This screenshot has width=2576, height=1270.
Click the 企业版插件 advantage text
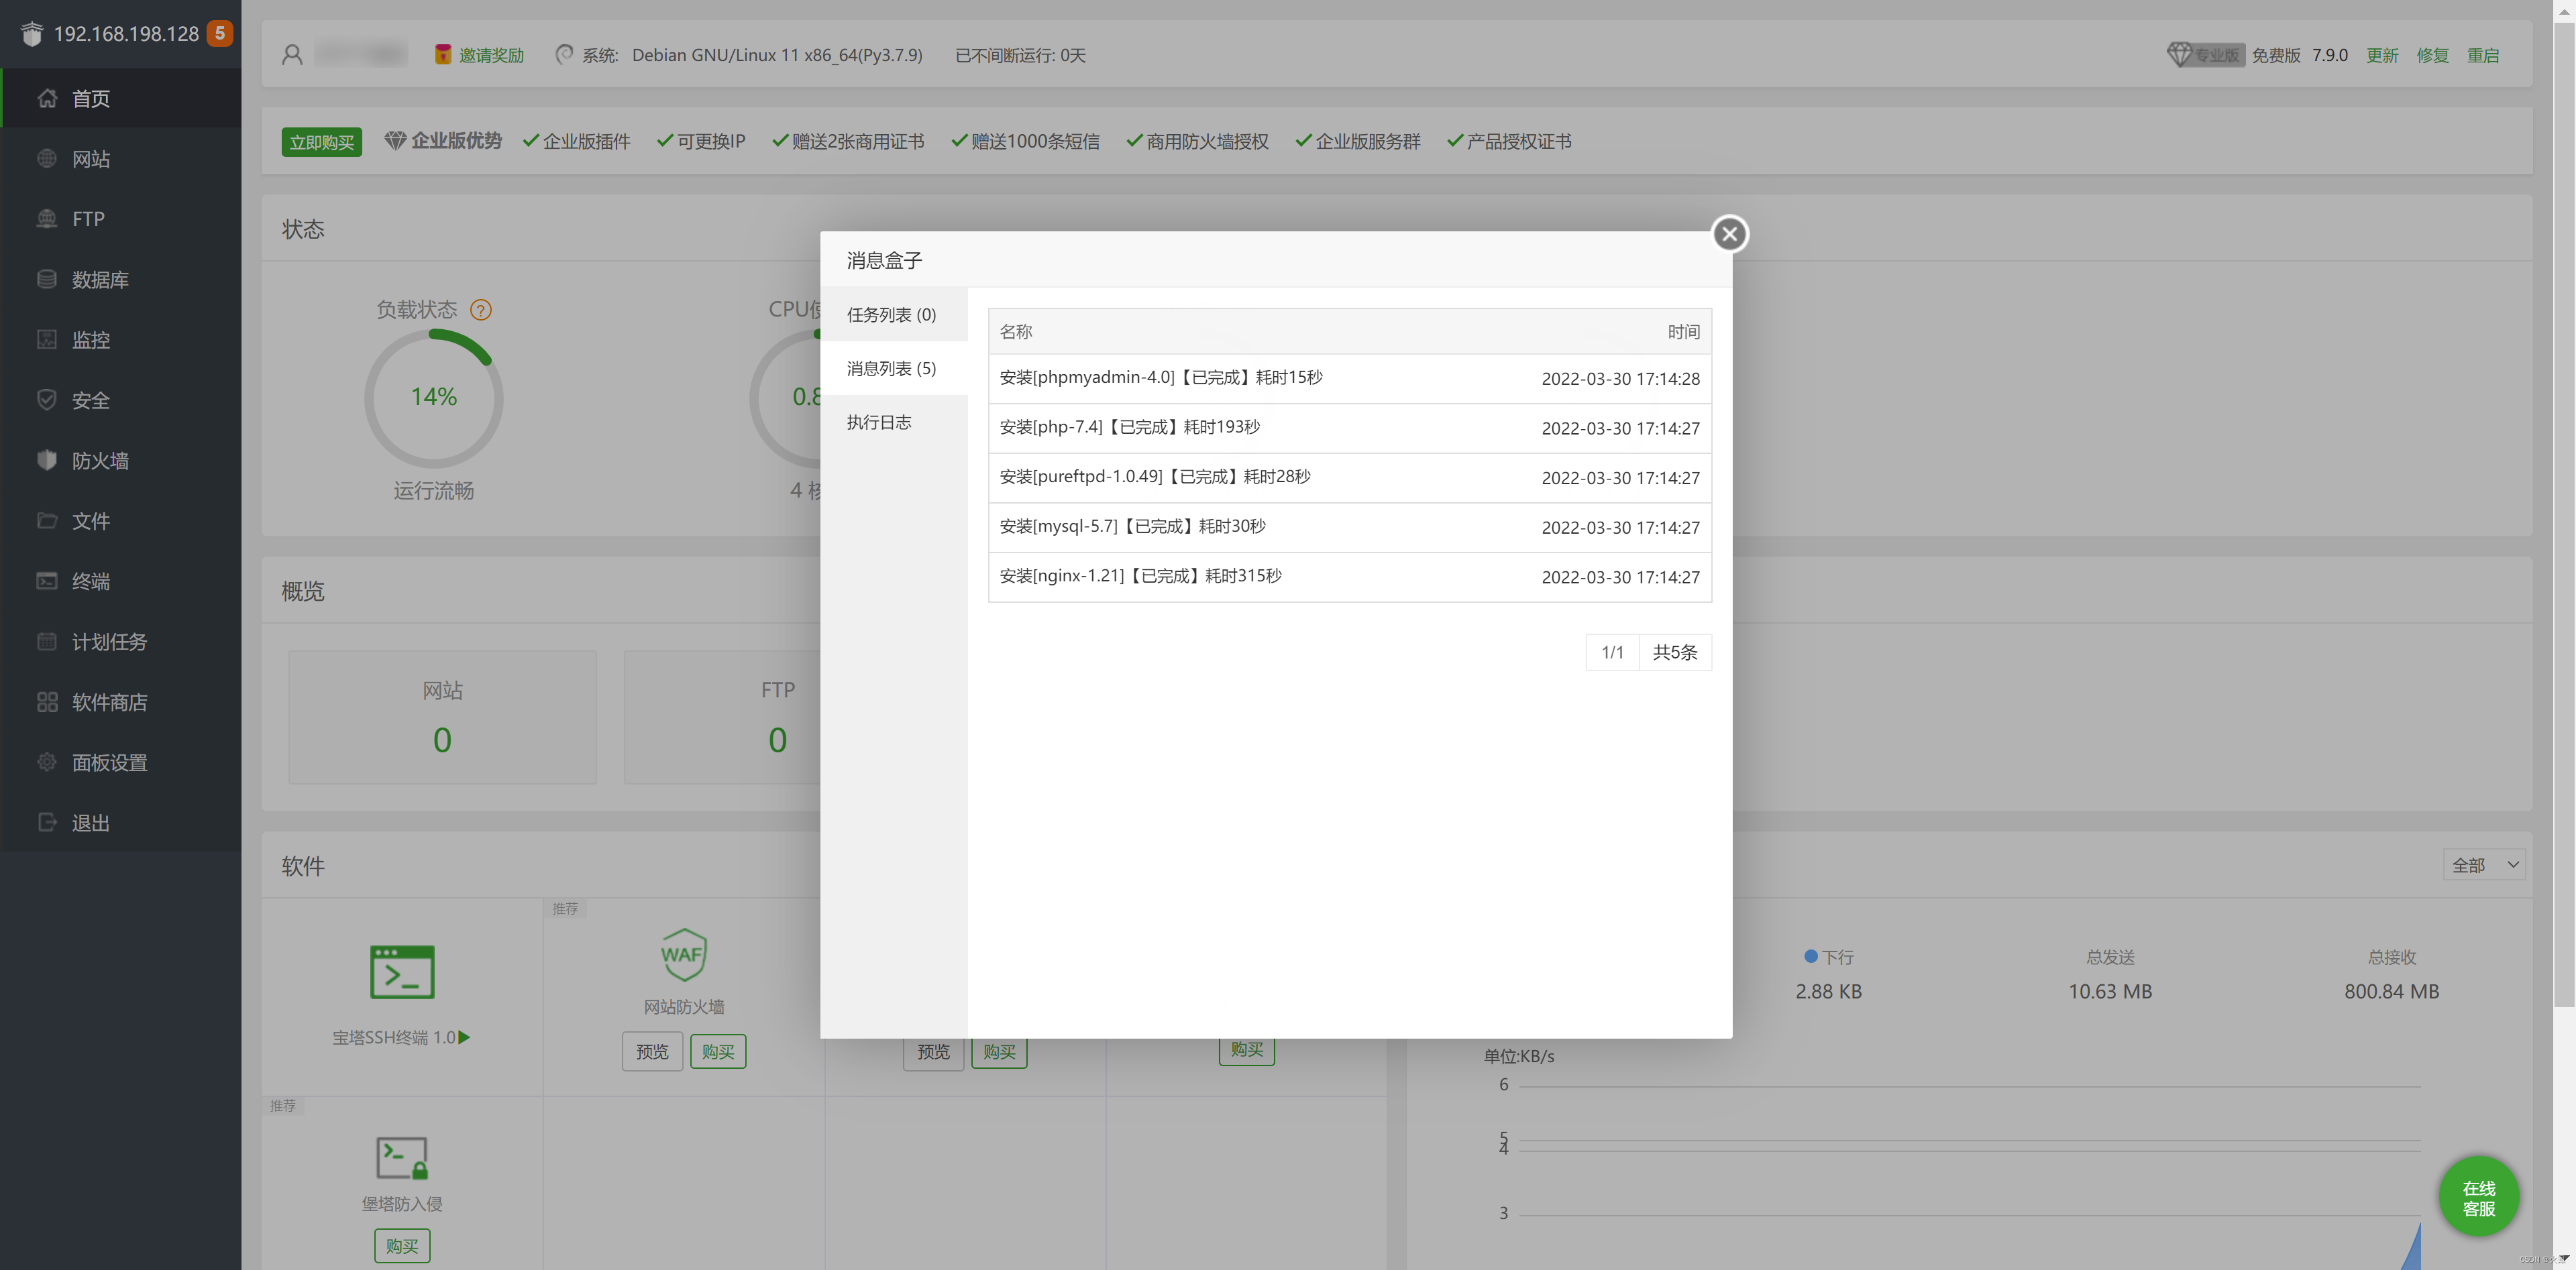click(x=586, y=142)
